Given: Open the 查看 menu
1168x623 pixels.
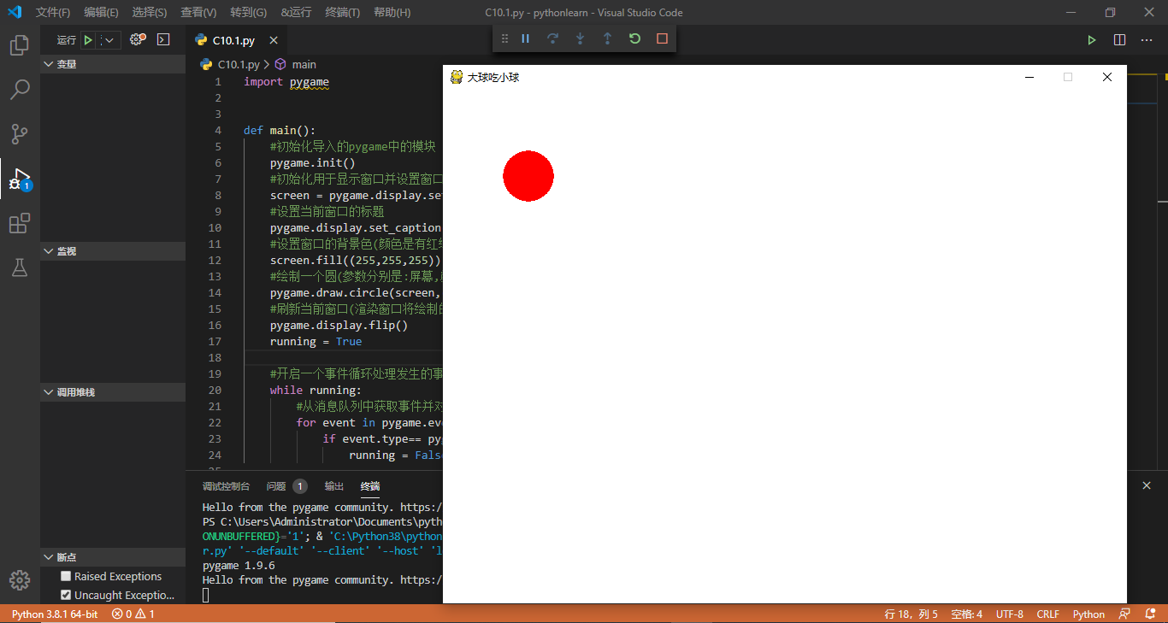Looking at the screenshot, I should coord(197,12).
